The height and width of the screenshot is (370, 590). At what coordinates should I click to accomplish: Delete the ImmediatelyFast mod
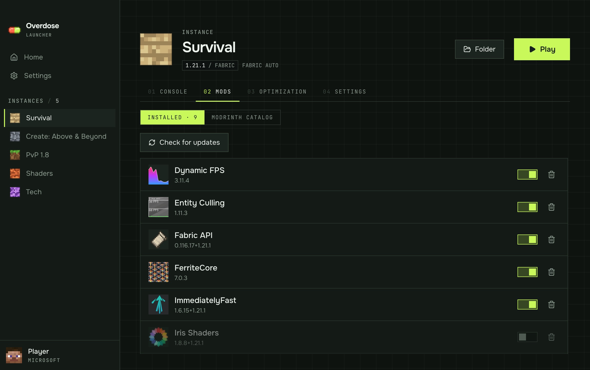(x=551, y=304)
